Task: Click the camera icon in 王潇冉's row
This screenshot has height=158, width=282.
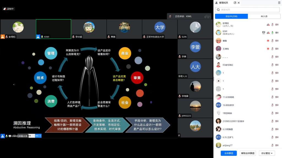Action: point(277,49)
